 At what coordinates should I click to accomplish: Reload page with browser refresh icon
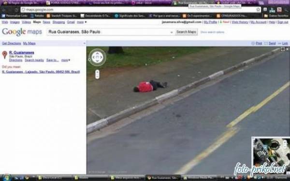16,10
